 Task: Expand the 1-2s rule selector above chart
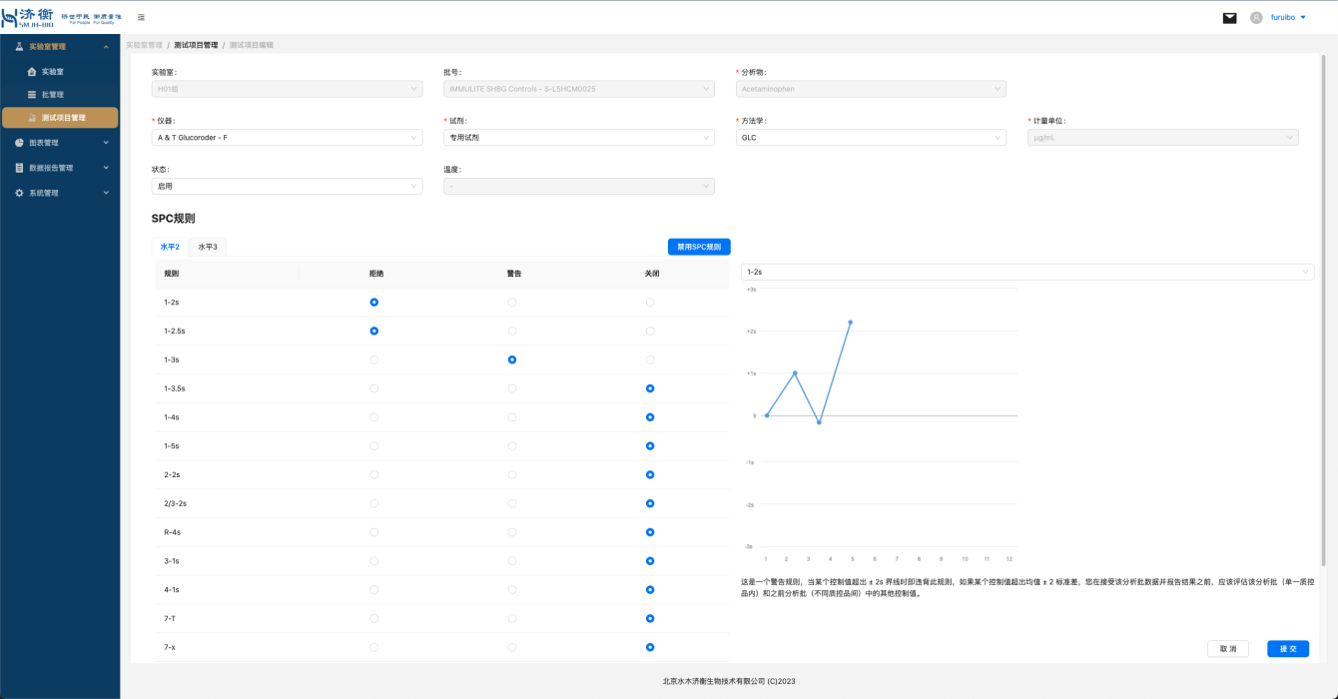coord(1026,272)
